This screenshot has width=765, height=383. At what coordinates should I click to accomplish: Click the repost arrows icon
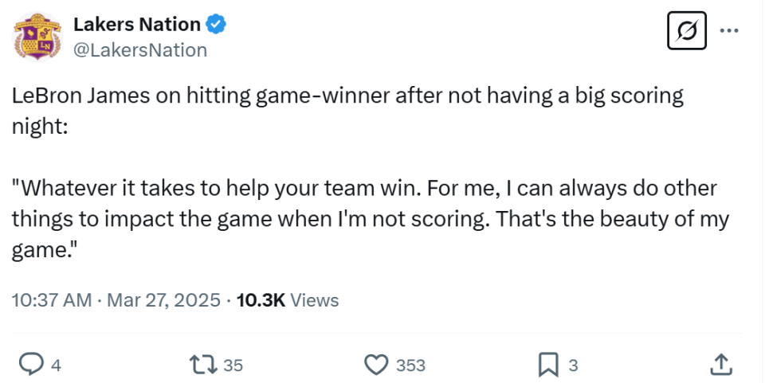coord(203,365)
